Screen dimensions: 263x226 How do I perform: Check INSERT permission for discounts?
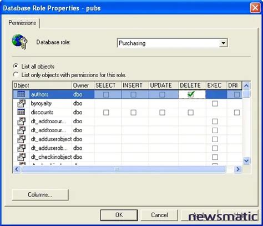[133, 113]
